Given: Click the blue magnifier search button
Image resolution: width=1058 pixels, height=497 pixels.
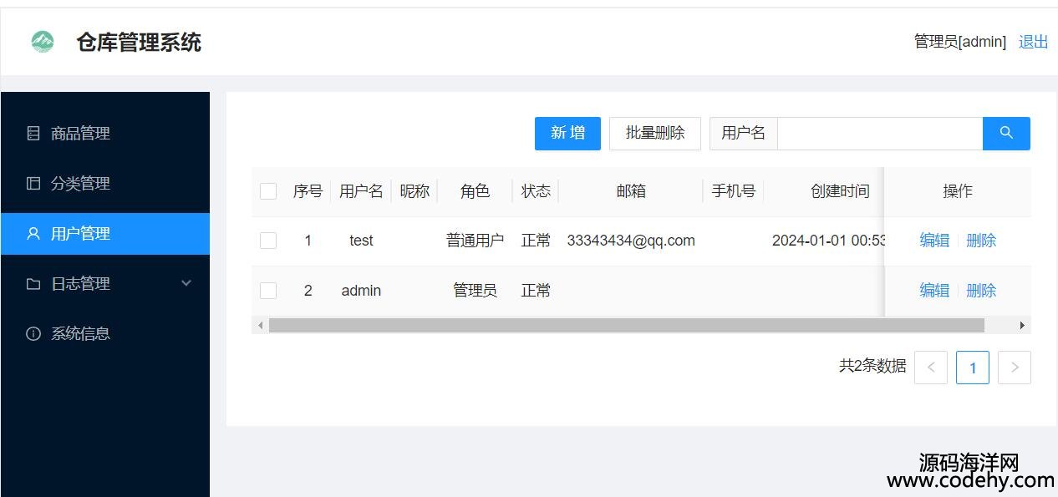Looking at the screenshot, I should 1006,134.
